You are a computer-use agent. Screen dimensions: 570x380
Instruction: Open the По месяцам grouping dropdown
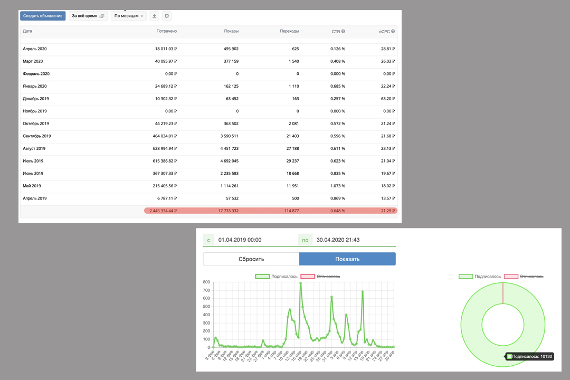point(129,16)
